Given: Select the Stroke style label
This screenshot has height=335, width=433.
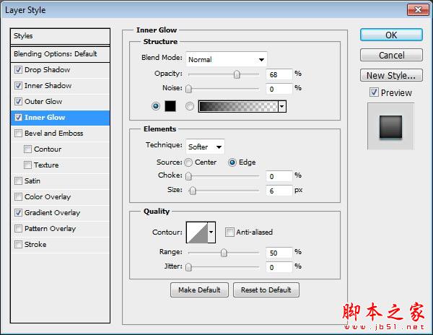Looking at the screenshot, I should point(35,245).
